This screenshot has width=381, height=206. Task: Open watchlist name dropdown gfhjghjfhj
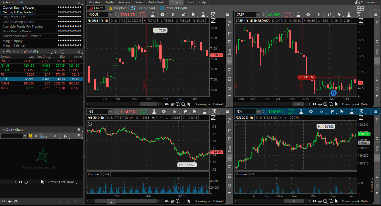[x=37, y=51]
